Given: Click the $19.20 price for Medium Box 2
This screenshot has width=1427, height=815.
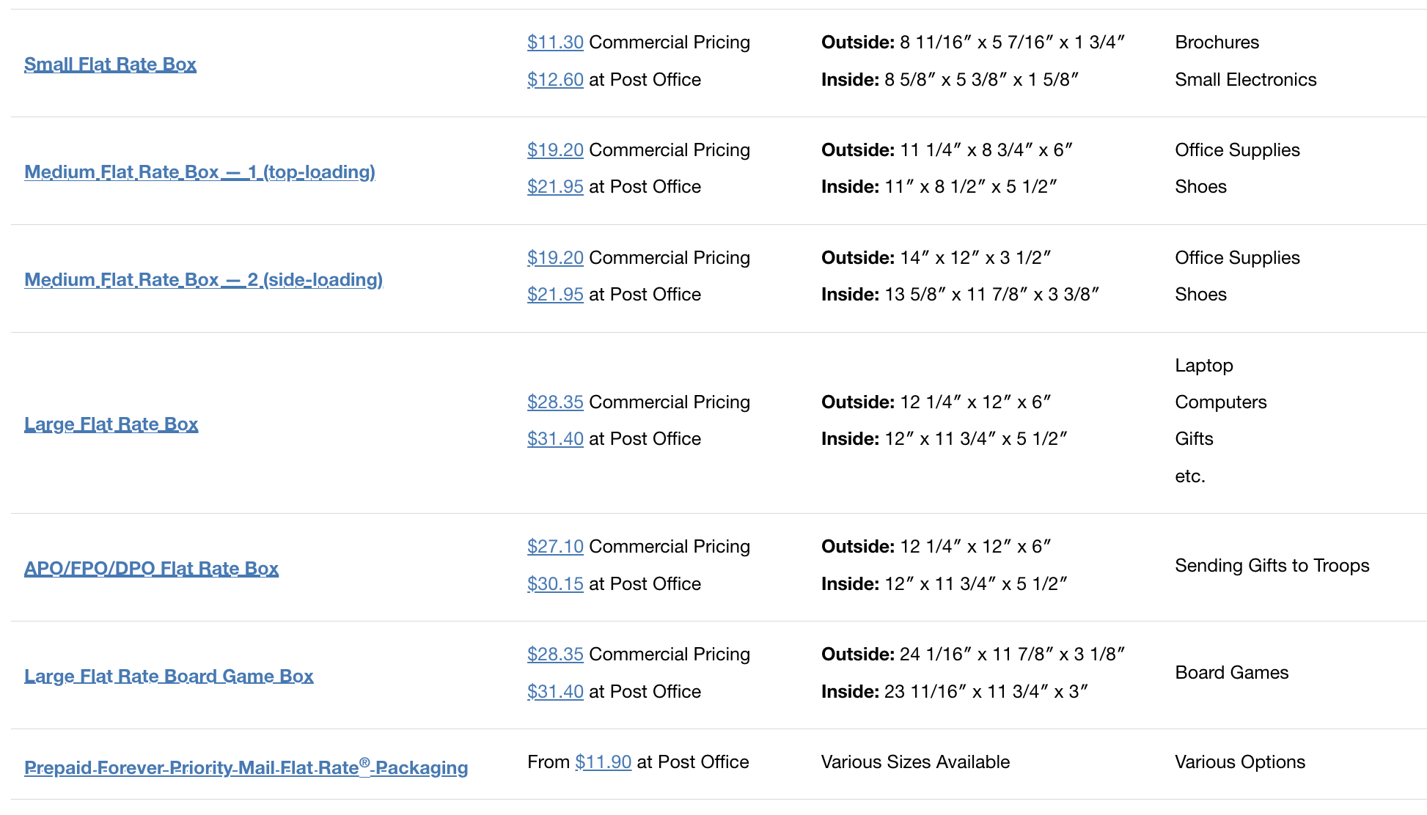Looking at the screenshot, I should tap(555, 257).
